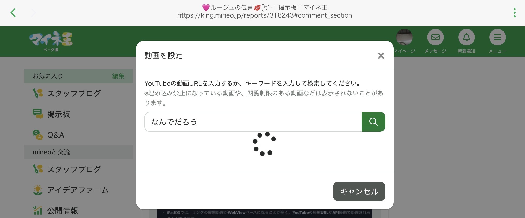
Task: Click the アイデアファーム lightbulb icon
Action: (38, 190)
